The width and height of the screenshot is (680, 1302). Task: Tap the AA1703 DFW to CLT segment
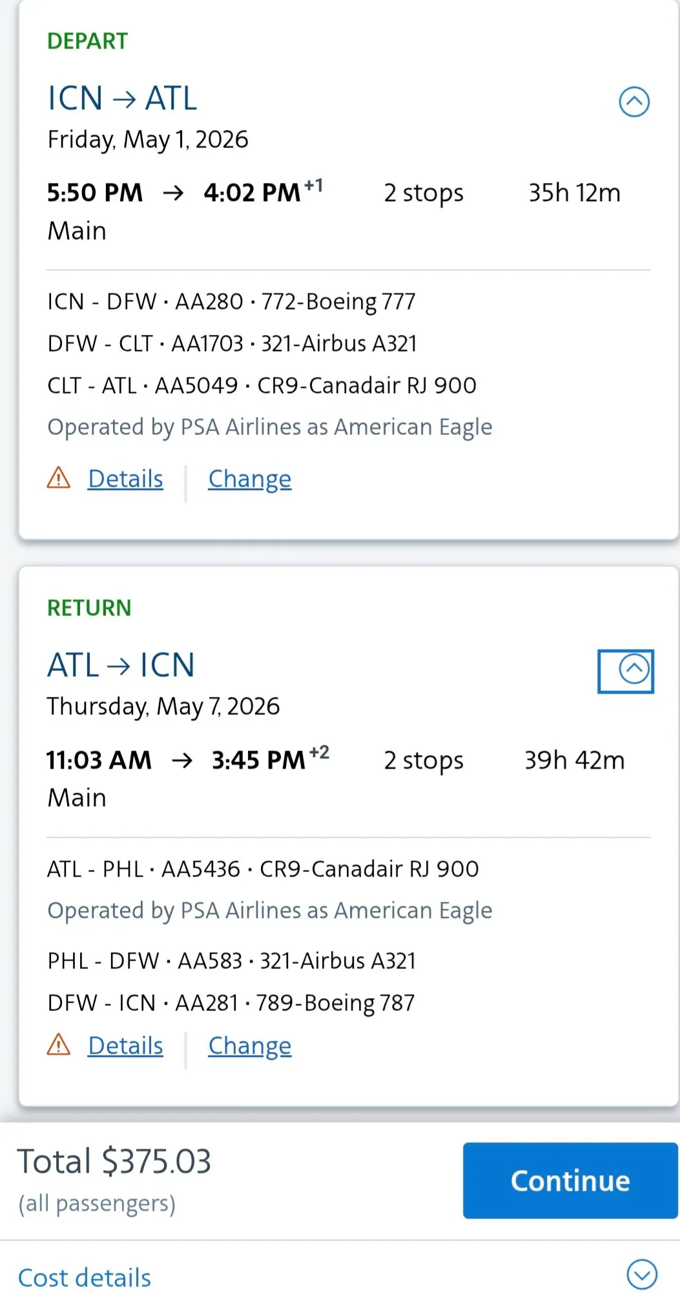232,343
